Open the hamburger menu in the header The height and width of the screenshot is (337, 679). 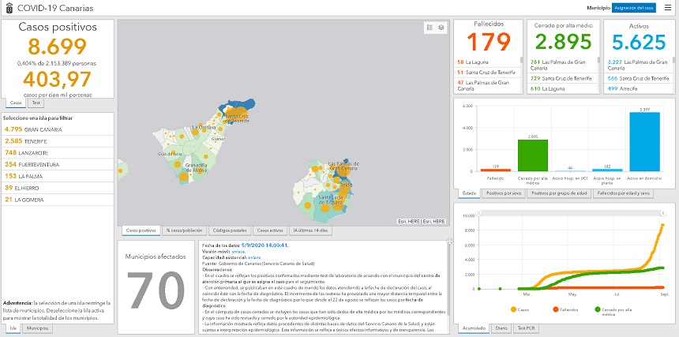point(668,7)
